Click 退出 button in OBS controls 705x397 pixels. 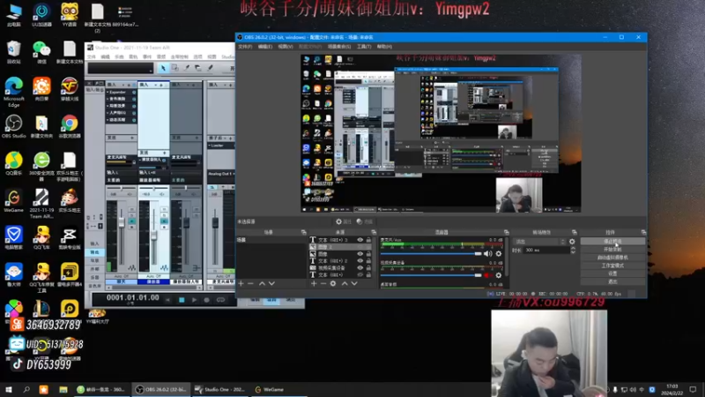pyautogui.click(x=612, y=281)
